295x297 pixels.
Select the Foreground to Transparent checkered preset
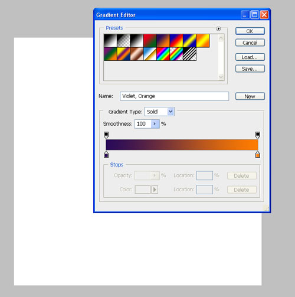(123, 41)
